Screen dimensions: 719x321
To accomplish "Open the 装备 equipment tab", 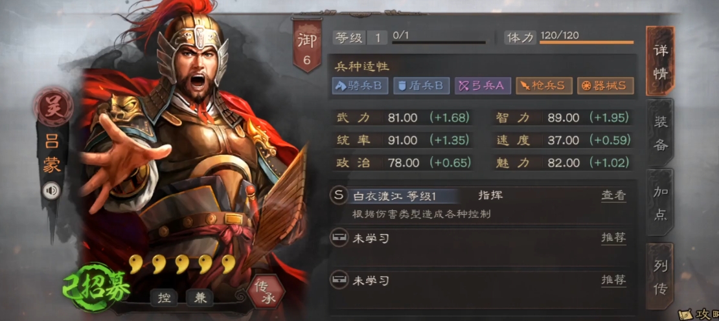I will [660, 132].
